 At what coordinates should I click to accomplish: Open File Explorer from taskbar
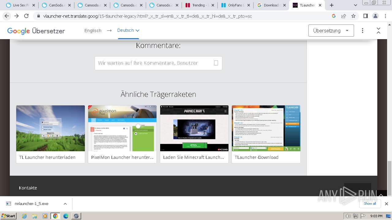[x=35, y=216]
